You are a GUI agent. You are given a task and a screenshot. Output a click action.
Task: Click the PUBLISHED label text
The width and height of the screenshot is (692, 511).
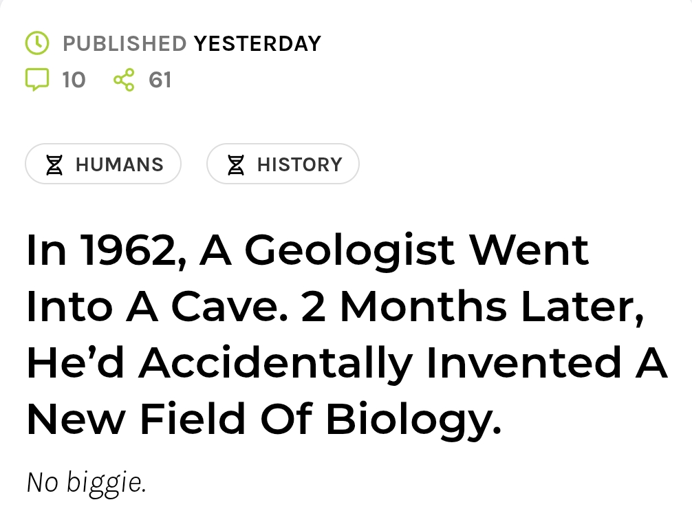pyautogui.click(x=125, y=44)
